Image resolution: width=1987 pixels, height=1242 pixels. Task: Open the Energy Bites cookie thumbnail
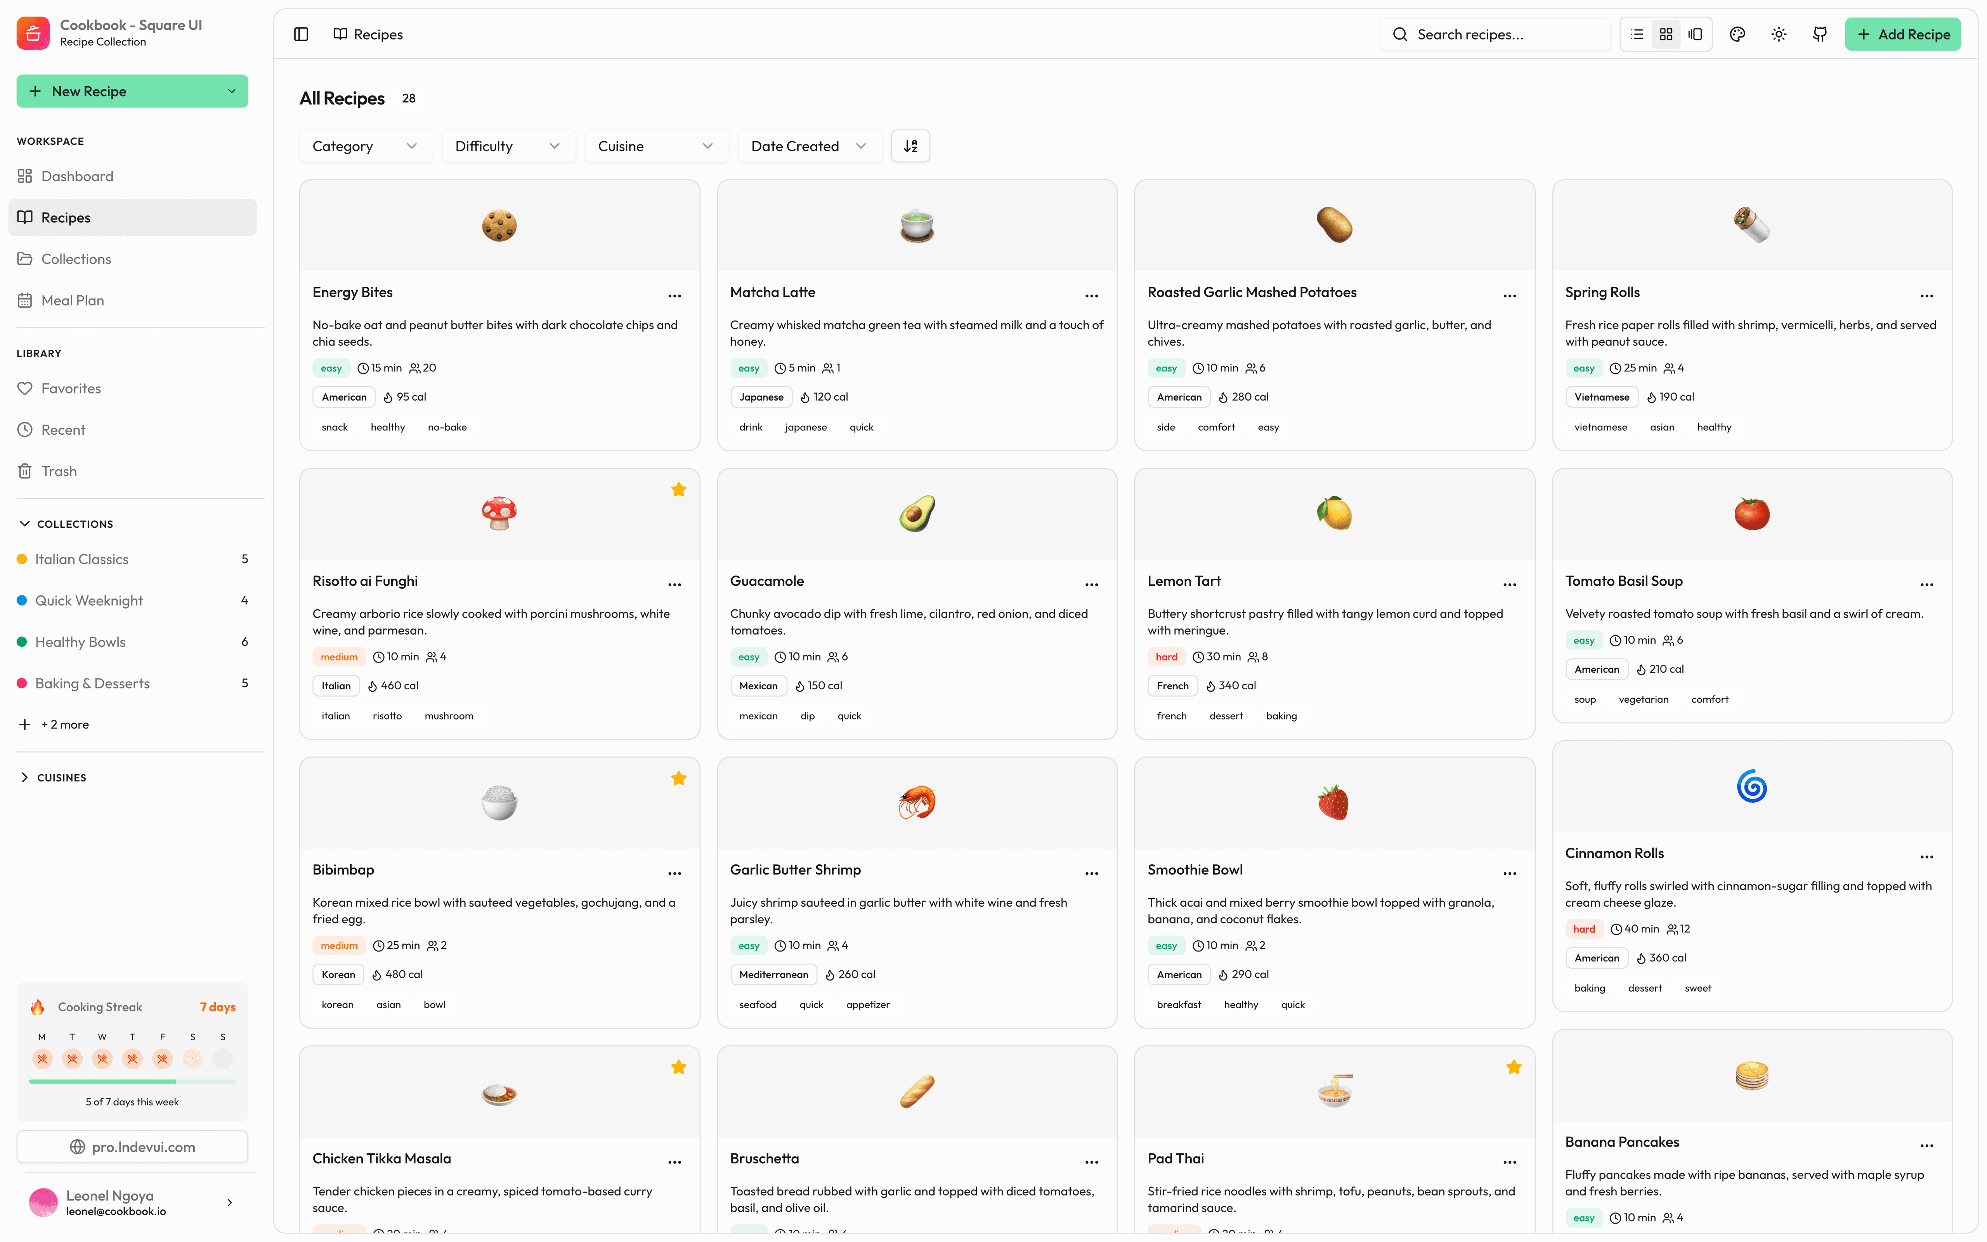coord(499,225)
